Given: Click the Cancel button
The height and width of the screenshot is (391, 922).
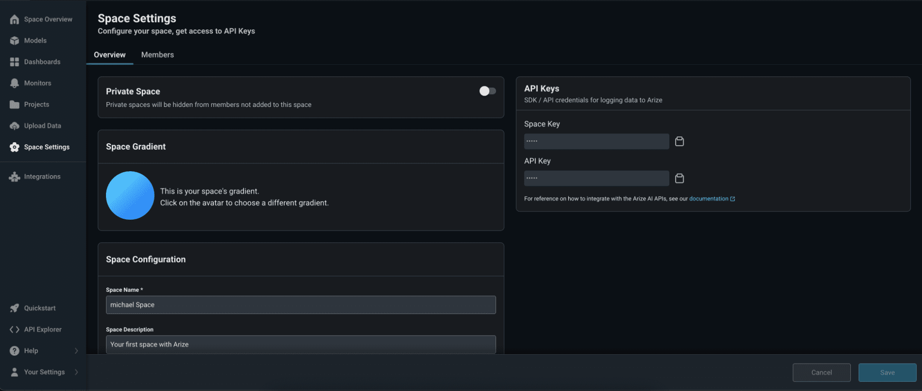Looking at the screenshot, I should [821, 372].
